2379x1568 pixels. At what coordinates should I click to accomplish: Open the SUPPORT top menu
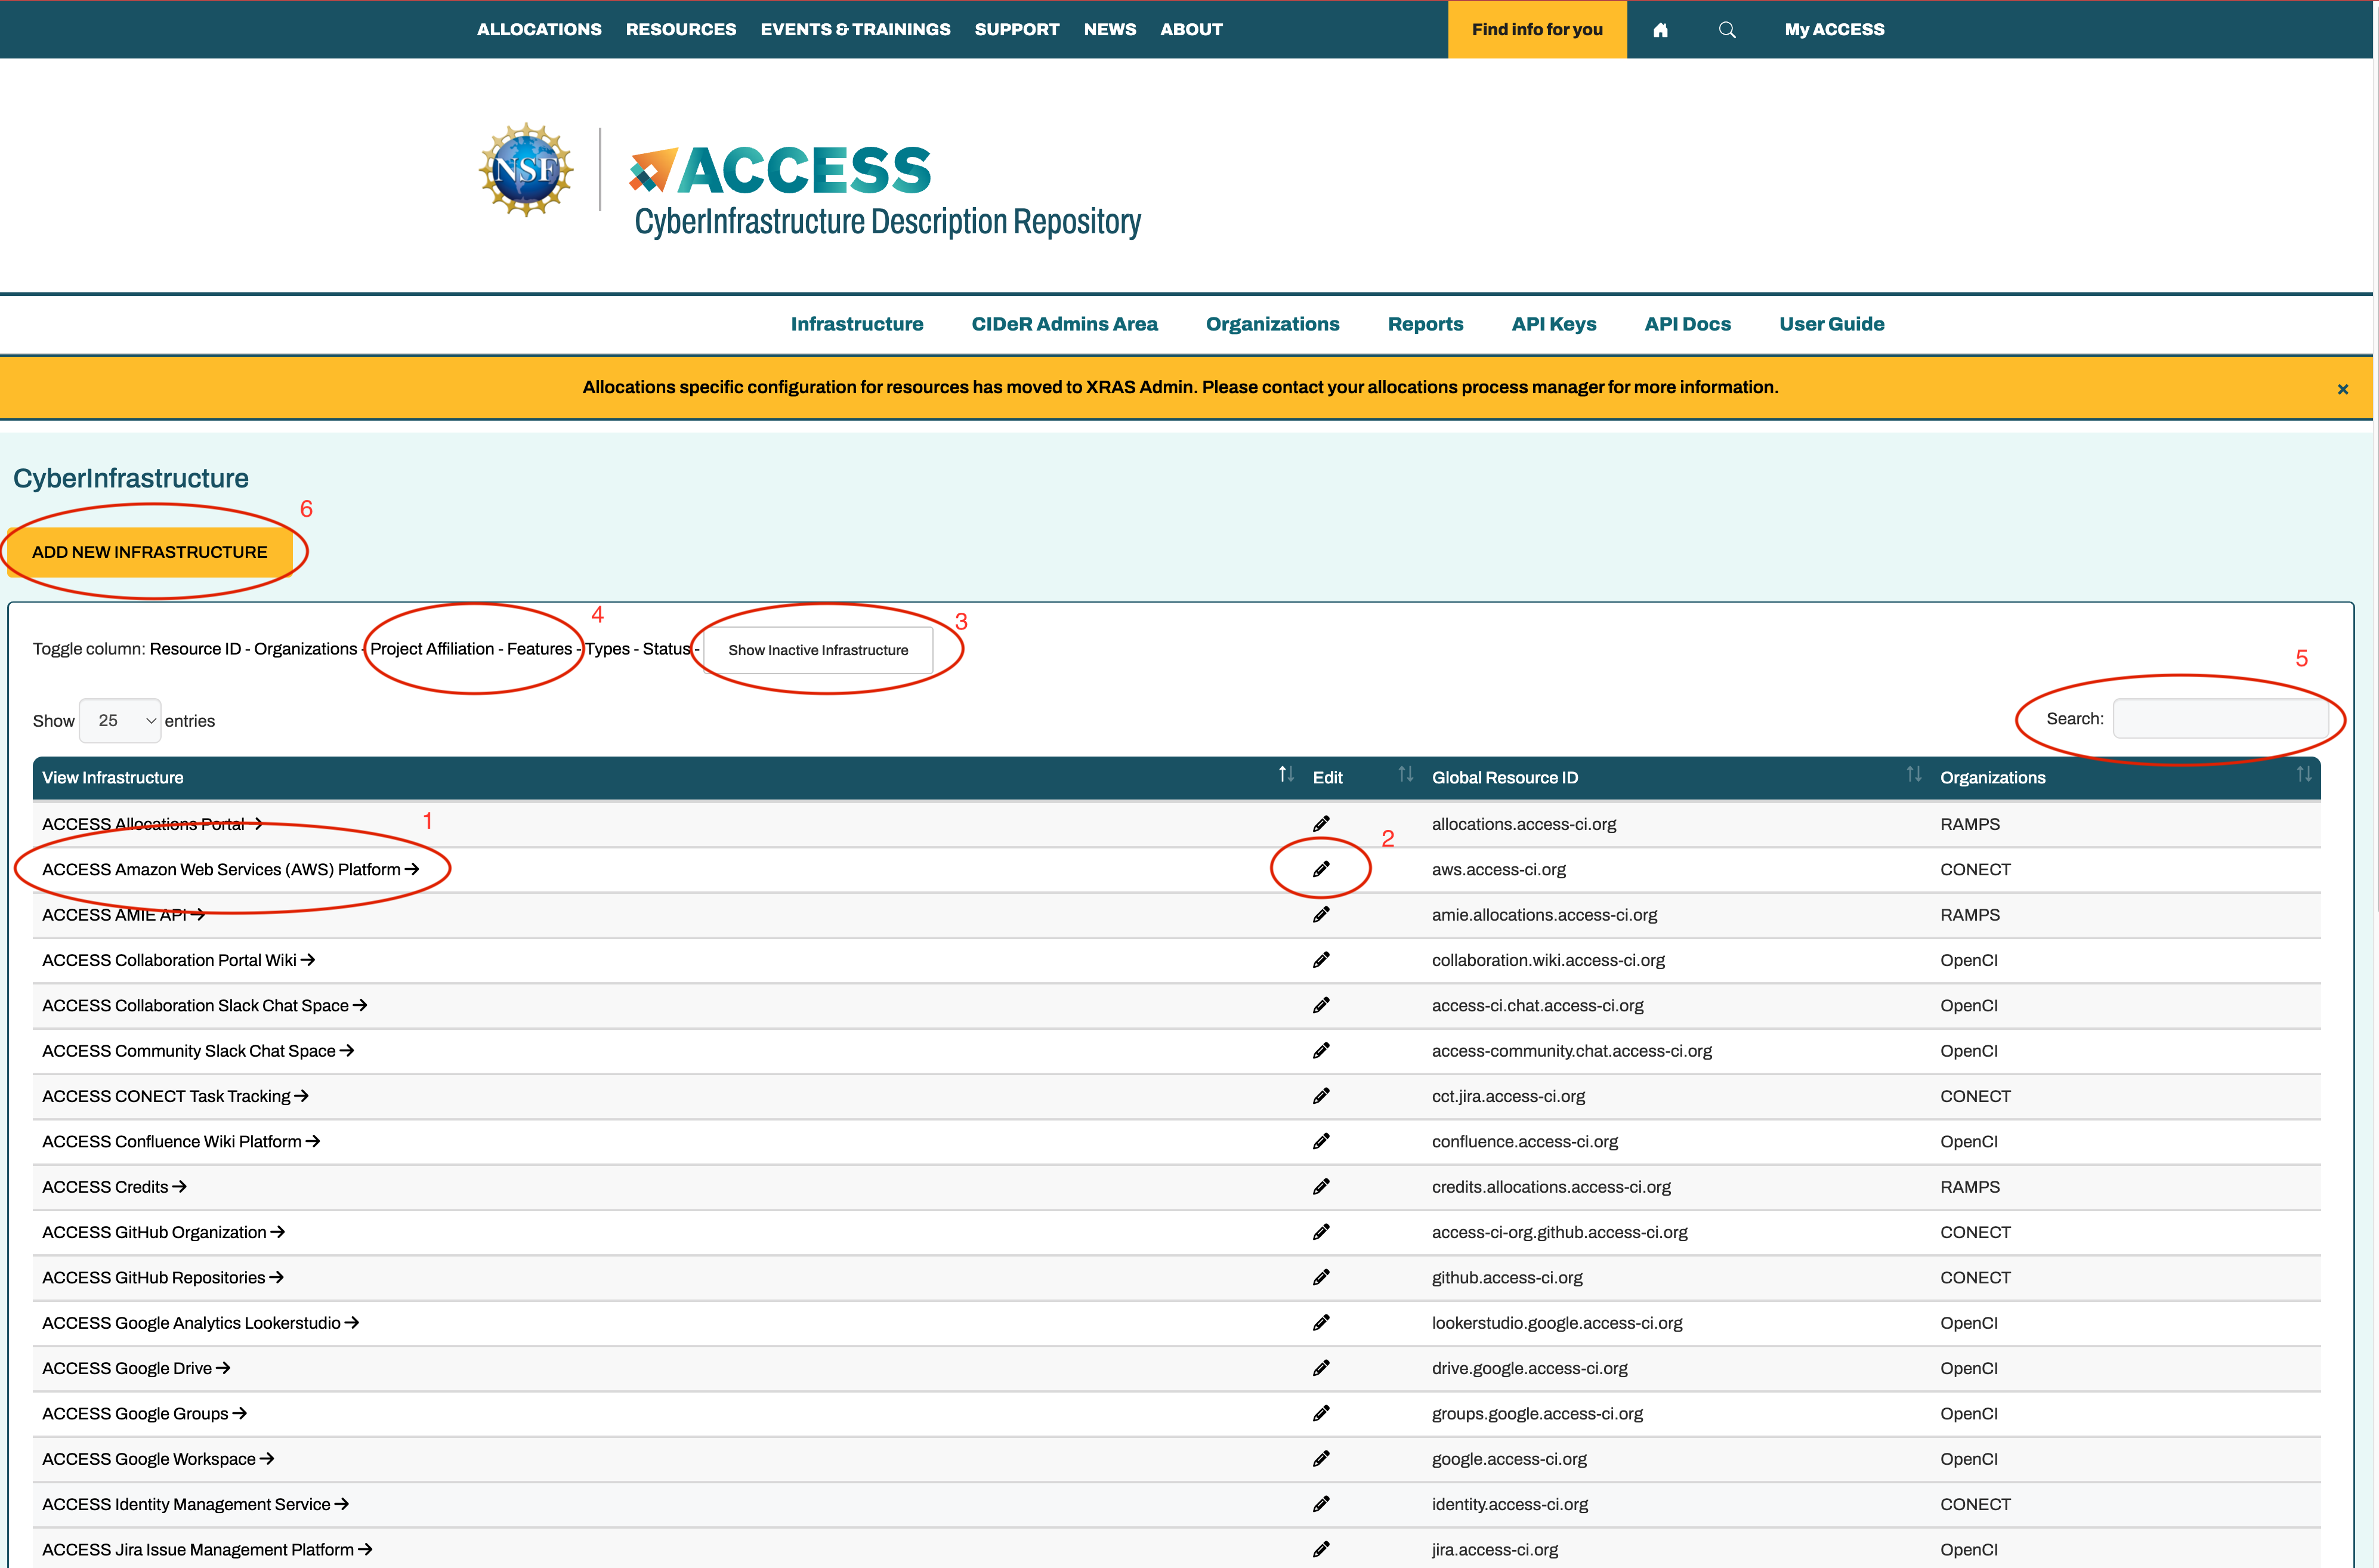pos(1017,30)
